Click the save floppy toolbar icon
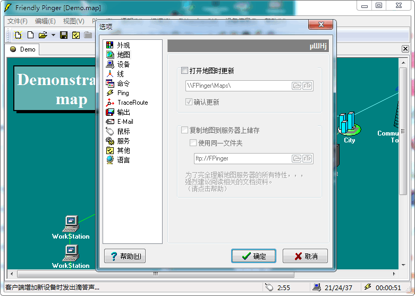Screen dimensions: 415x296 [64, 35]
